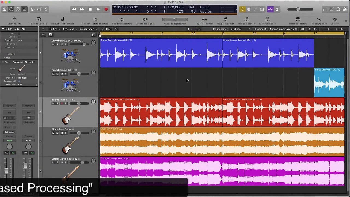The width and height of the screenshot is (350, 197).
Task: Click add new track plus button
Action: [43, 35]
